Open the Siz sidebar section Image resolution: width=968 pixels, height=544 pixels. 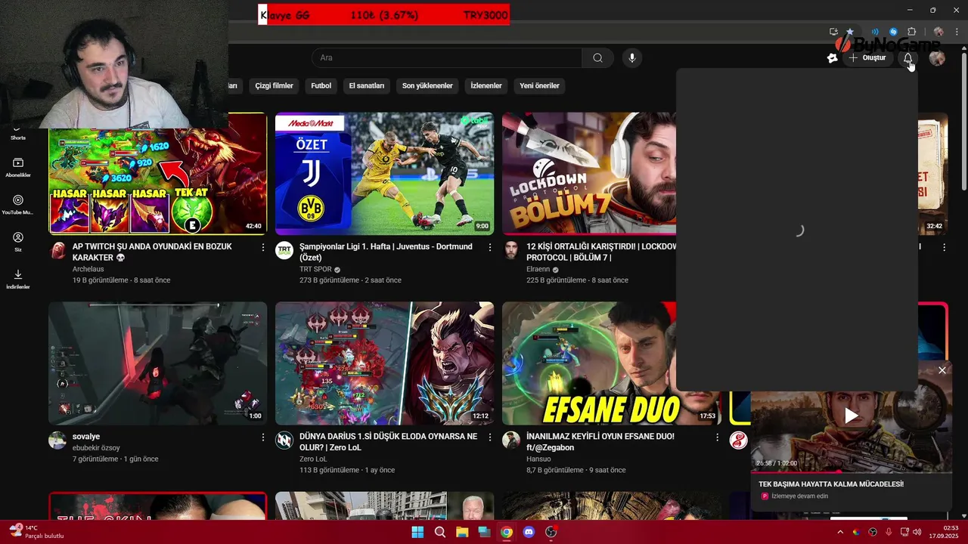pos(18,242)
